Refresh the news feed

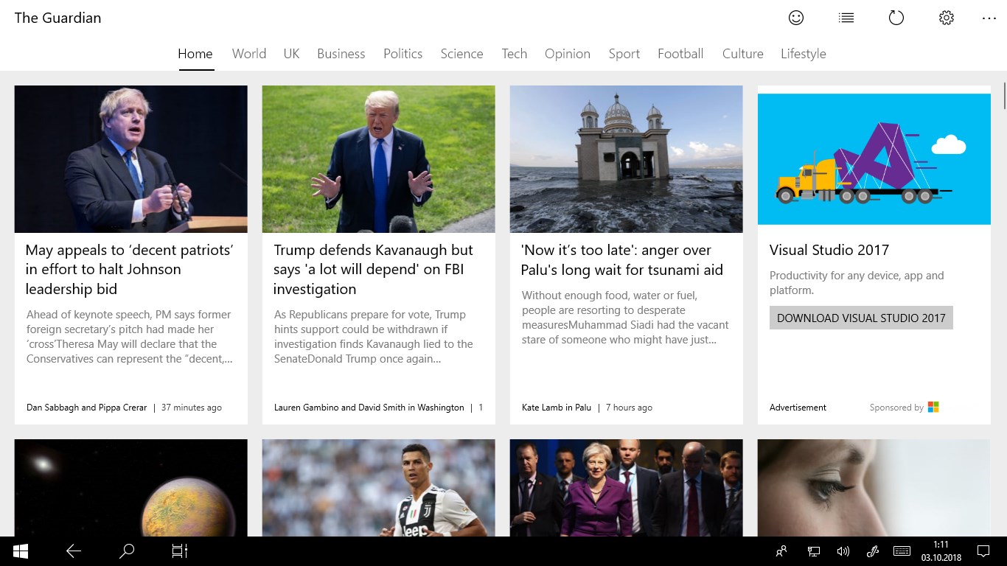click(x=896, y=18)
